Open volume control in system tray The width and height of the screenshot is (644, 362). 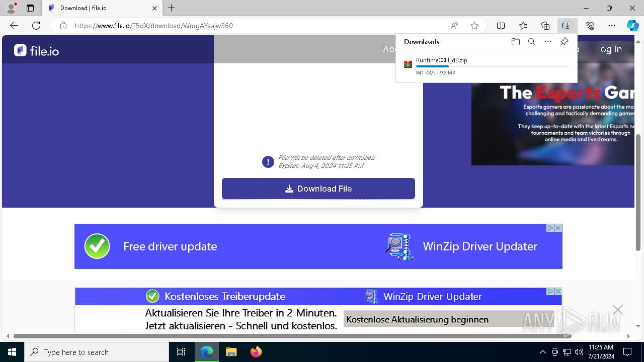579,352
